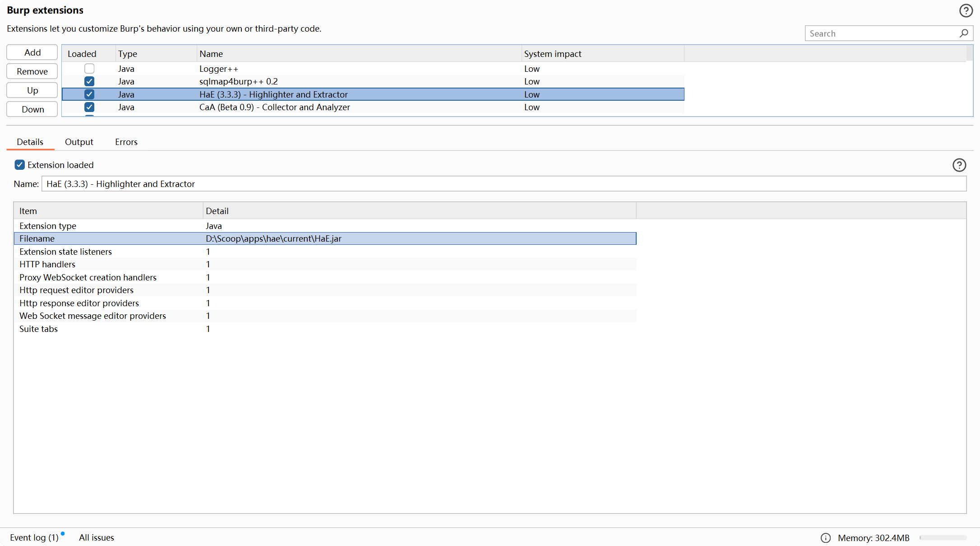The width and height of the screenshot is (980, 546).
Task: Open the All issues panel
Action: point(97,537)
